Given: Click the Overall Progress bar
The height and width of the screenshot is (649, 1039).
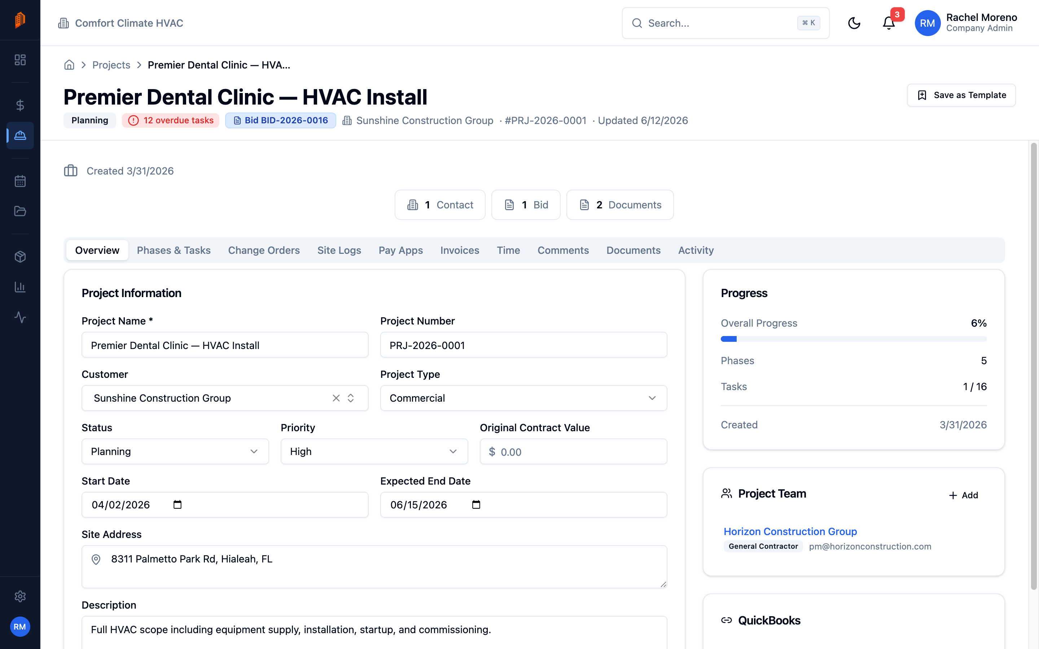Looking at the screenshot, I should [x=854, y=339].
